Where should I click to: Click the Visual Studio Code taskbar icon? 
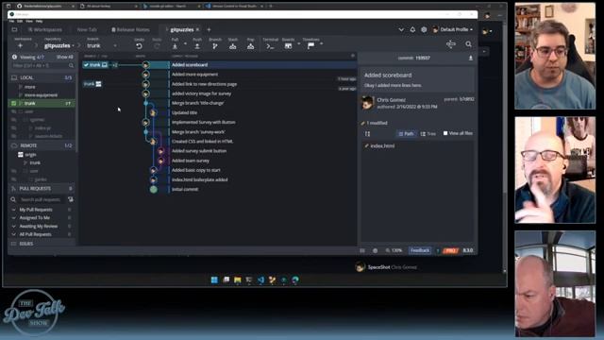pos(260,280)
